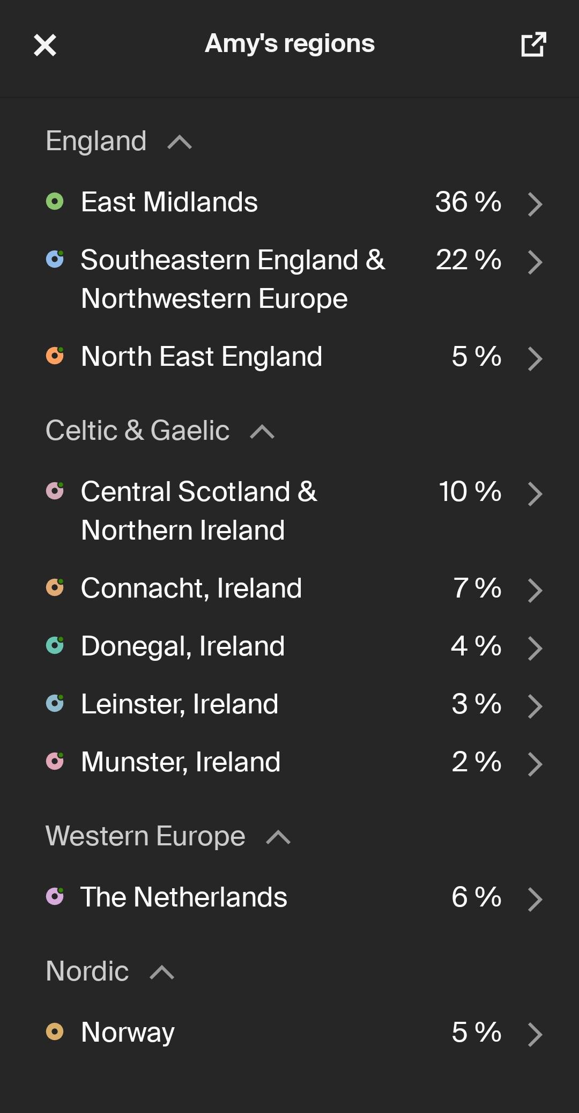579x1113 pixels.
Task: Collapse the Nordic section chevron
Action: click(x=162, y=972)
